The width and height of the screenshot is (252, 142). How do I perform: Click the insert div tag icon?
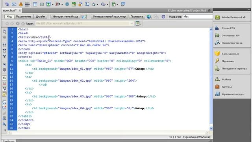pos(42,4)
